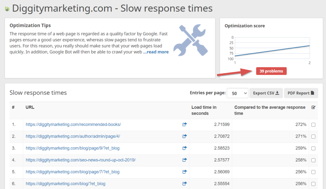Open the seo-news-round-up-oct-2019 URL link
Viewport: 326px width, 189px height.
[81, 160]
